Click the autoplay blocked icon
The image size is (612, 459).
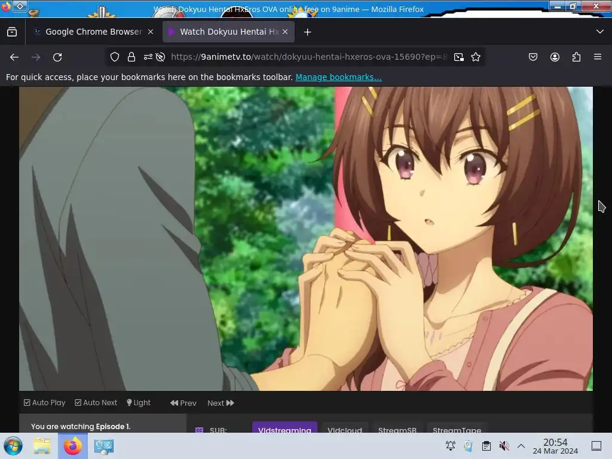tap(160, 57)
